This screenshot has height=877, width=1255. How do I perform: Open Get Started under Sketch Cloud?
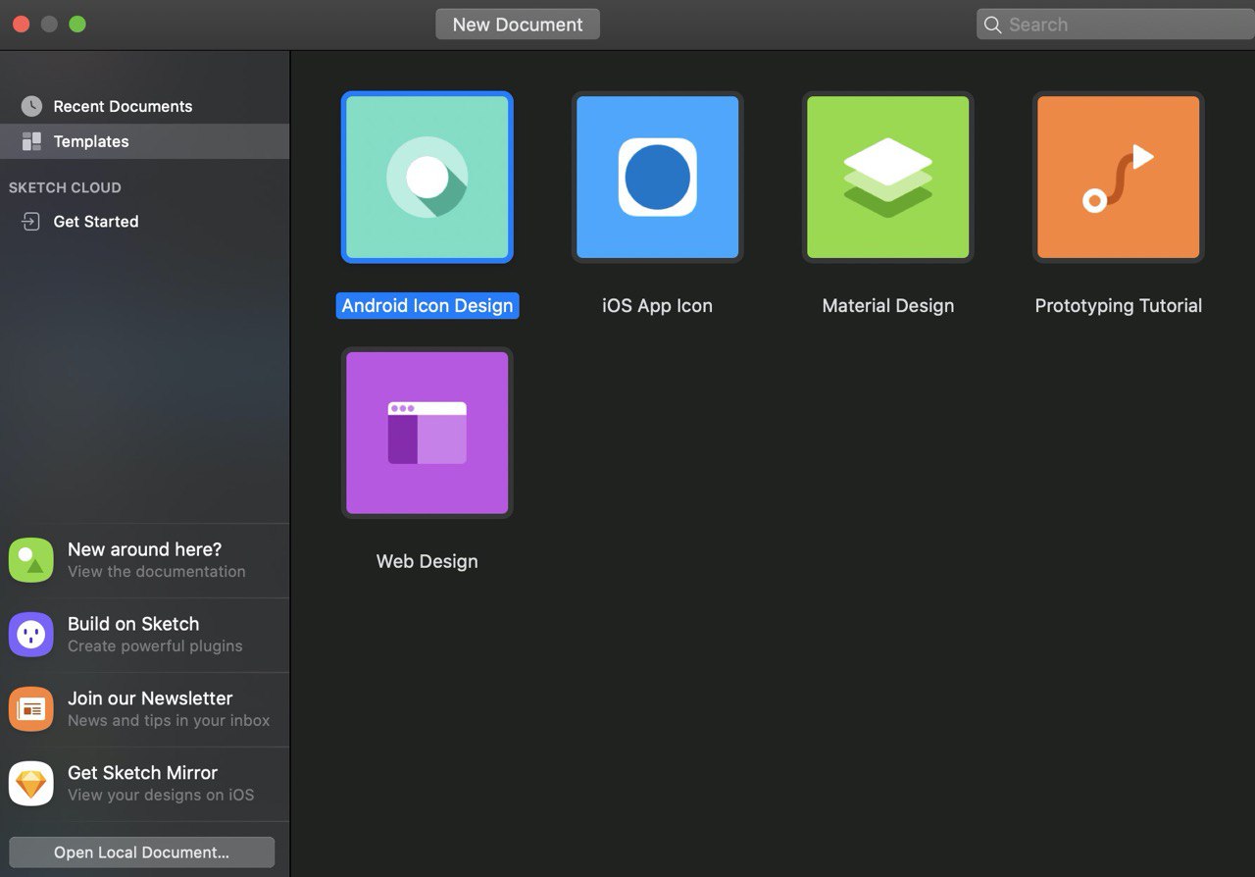[145, 222]
